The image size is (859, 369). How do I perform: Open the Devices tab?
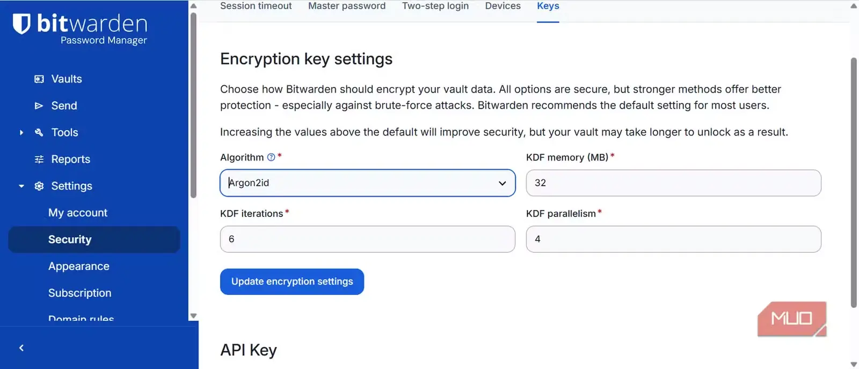pos(503,6)
